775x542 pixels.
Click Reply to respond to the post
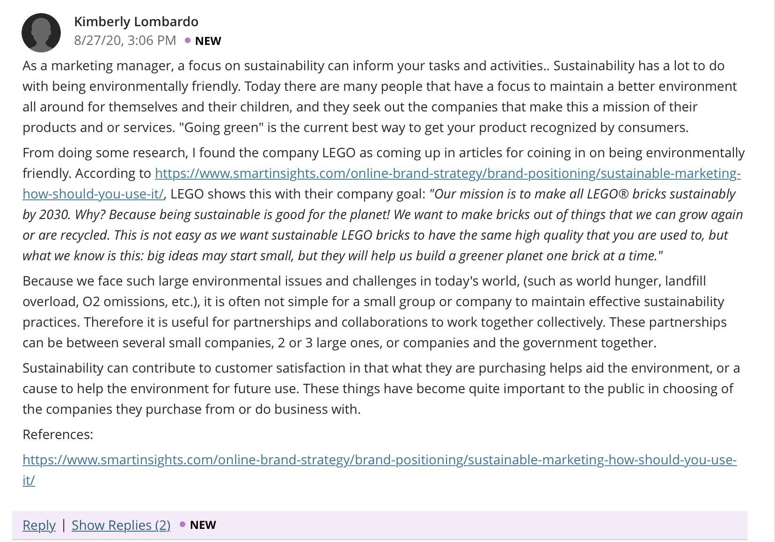point(39,525)
